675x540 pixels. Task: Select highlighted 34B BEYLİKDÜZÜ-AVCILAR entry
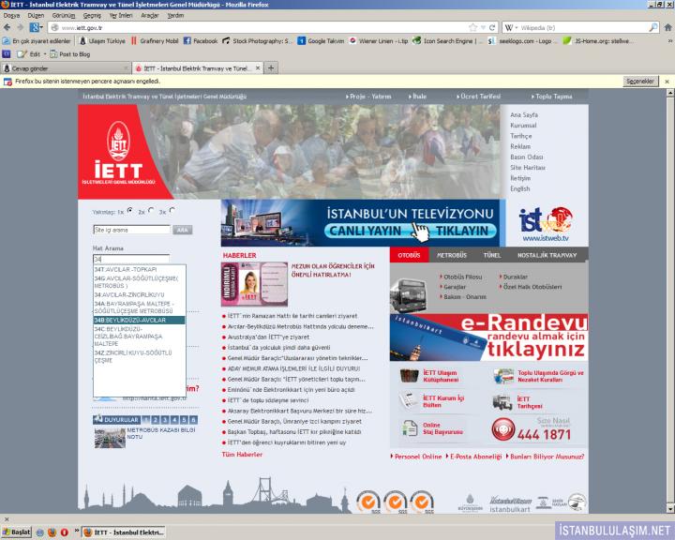(x=140, y=320)
